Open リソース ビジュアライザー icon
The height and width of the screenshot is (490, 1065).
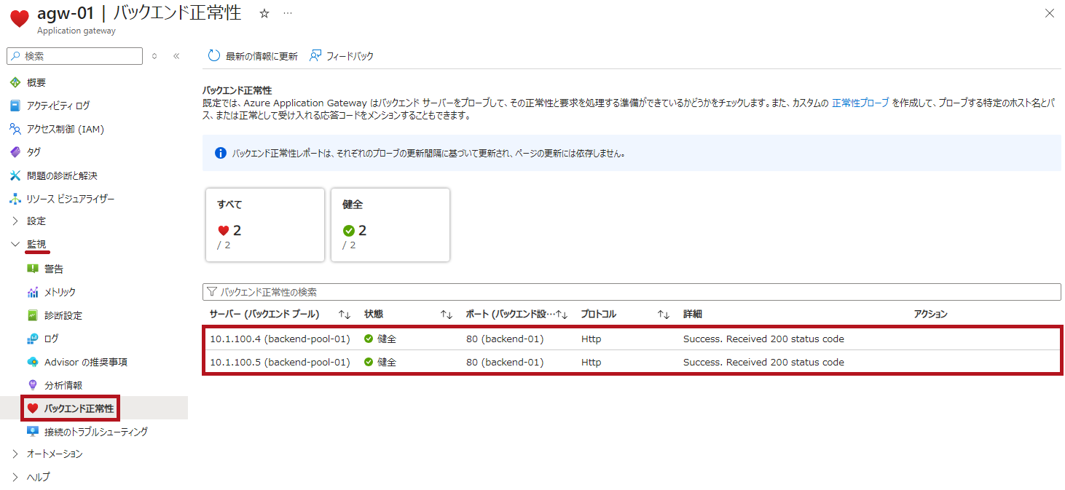[x=15, y=199]
